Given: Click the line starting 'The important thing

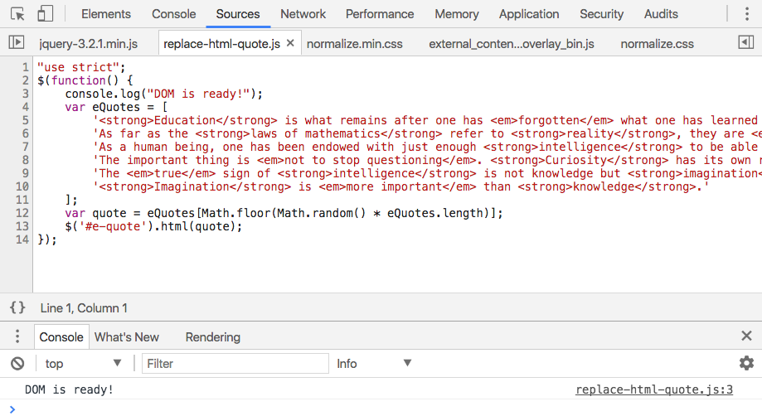Looking at the screenshot, I should pyautogui.click(x=427, y=160).
